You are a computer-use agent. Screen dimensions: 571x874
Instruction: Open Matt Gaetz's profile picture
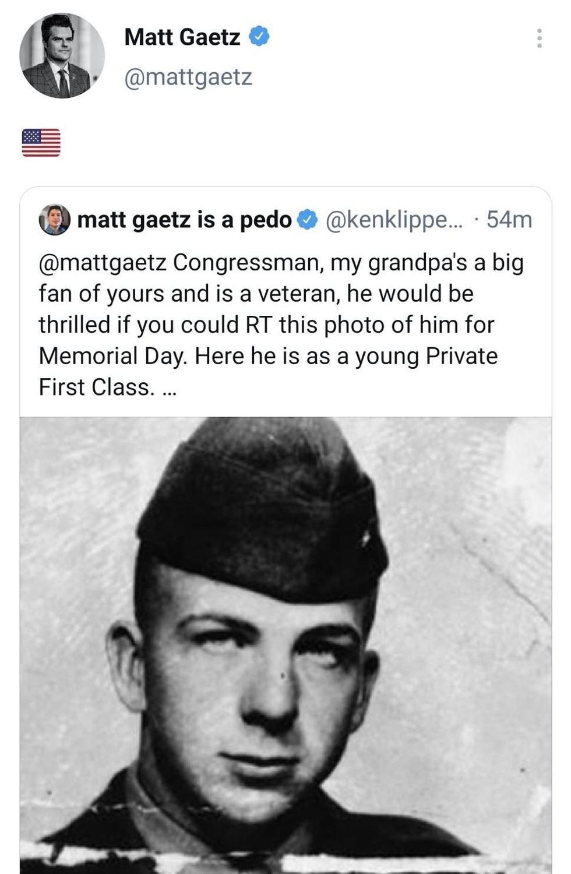(62, 56)
